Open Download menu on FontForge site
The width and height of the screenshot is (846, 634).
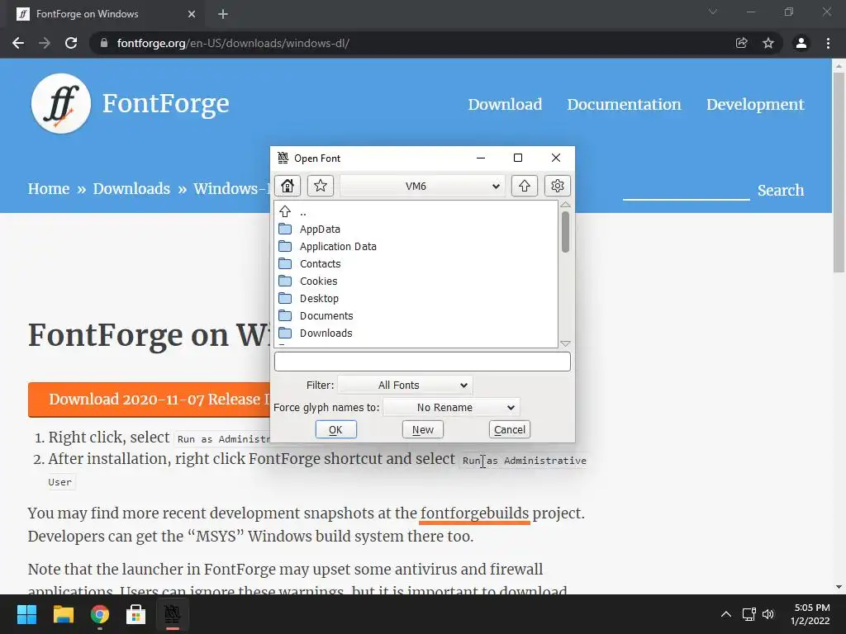505,104
